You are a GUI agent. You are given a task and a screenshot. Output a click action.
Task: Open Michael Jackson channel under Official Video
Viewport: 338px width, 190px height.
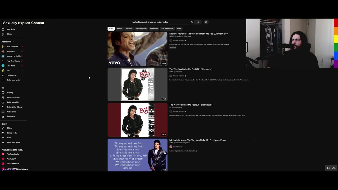[x=179, y=40]
